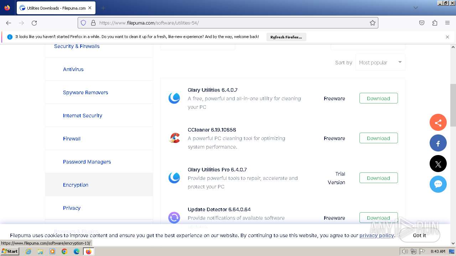
Task: Click the shield tracking protection icon
Action: [x=83, y=23]
